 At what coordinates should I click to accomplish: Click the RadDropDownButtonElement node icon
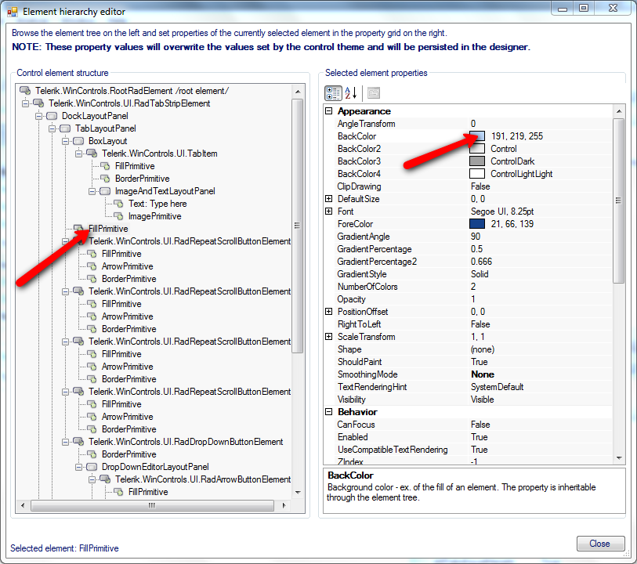tap(78, 441)
